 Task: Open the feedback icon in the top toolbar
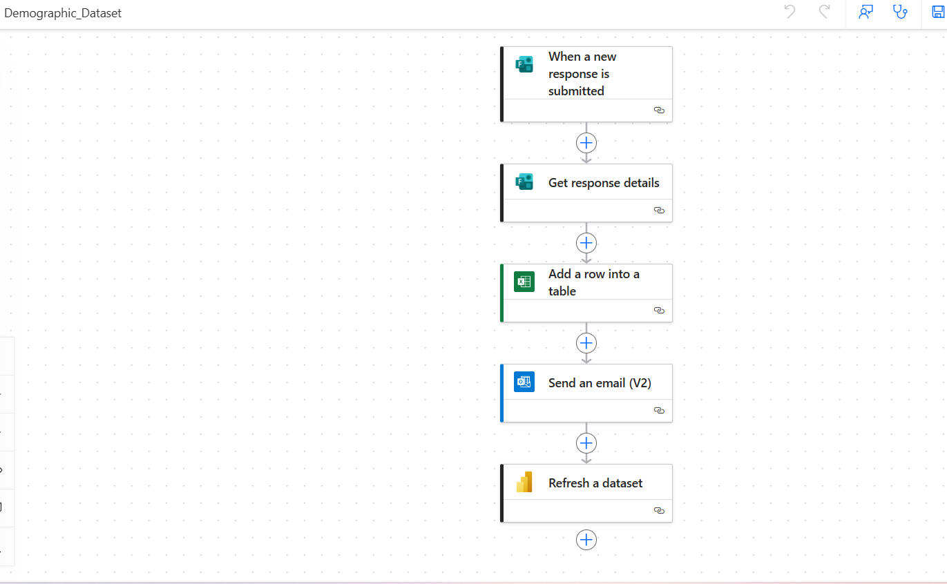[865, 12]
